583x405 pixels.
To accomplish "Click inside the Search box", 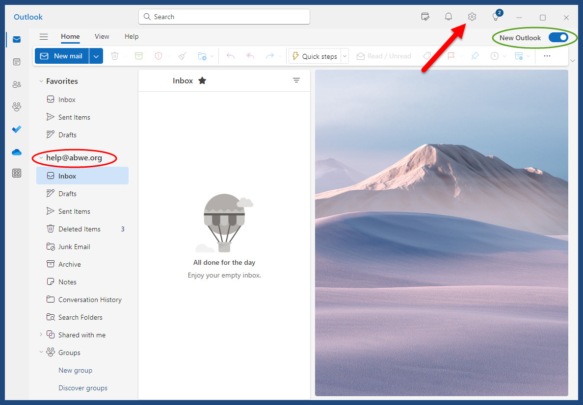I will coord(224,17).
